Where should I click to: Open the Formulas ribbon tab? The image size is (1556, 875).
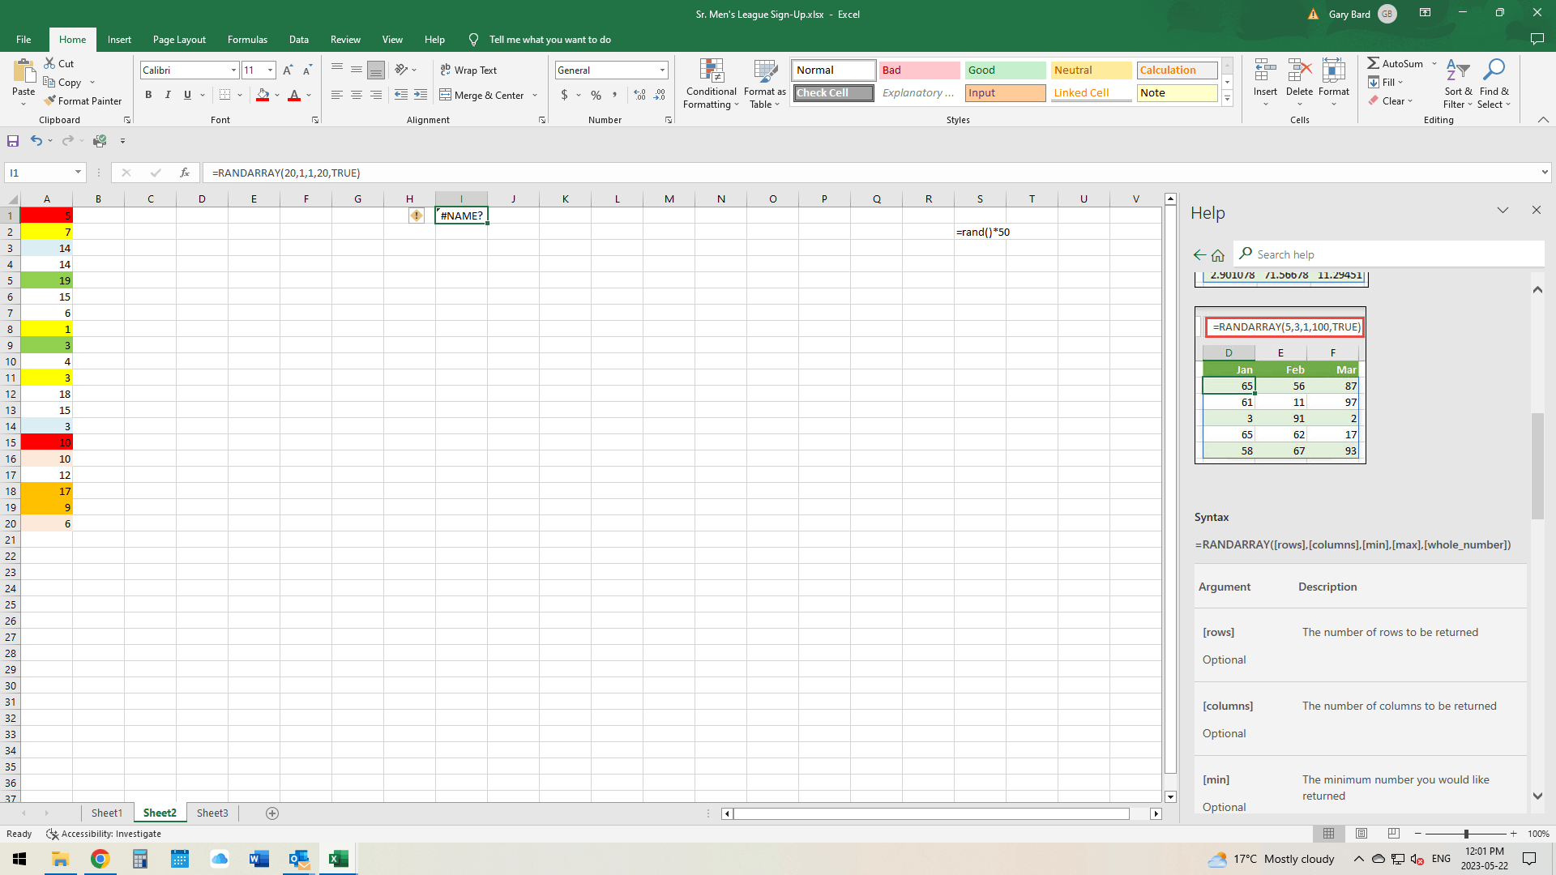coord(247,39)
